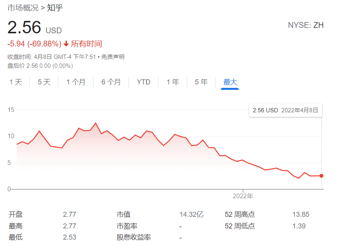342x247 pixels.
Task: Open the 免责声明 disclaimer link
Action: [113, 57]
